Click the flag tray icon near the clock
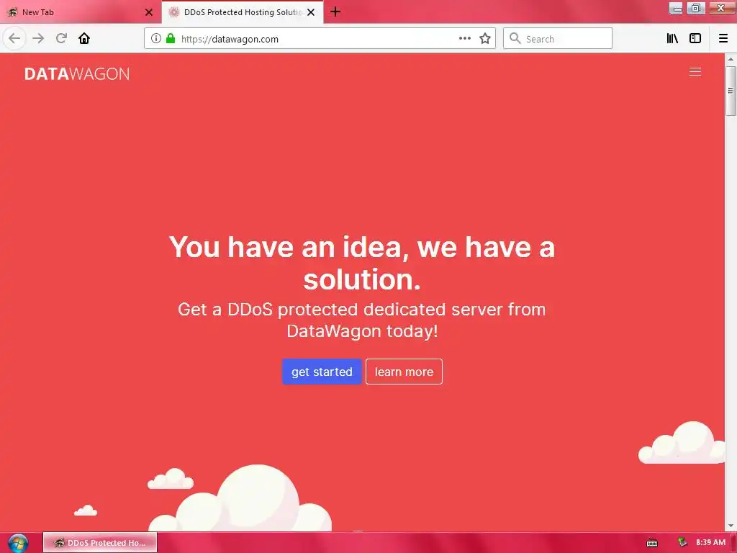737x553 pixels. tap(682, 542)
